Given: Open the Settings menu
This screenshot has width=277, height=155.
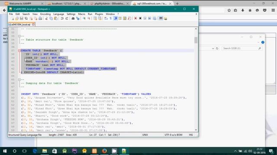Looking at the screenshot, I should (x=71, y=14).
